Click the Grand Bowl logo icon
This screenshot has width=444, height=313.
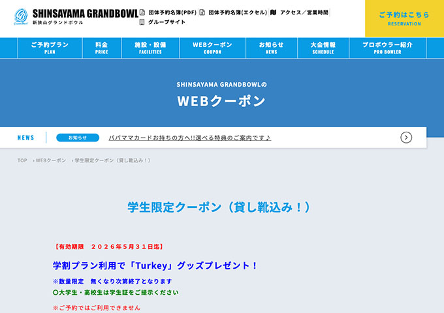click(x=21, y=17)
